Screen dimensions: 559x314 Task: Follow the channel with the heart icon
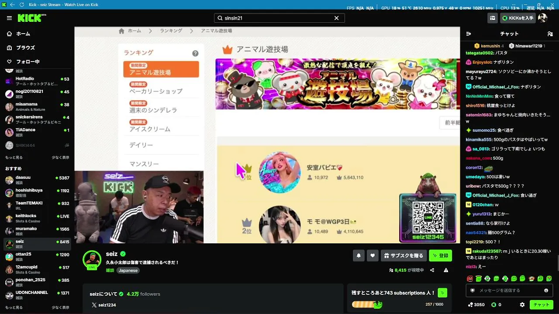[373, 256]
